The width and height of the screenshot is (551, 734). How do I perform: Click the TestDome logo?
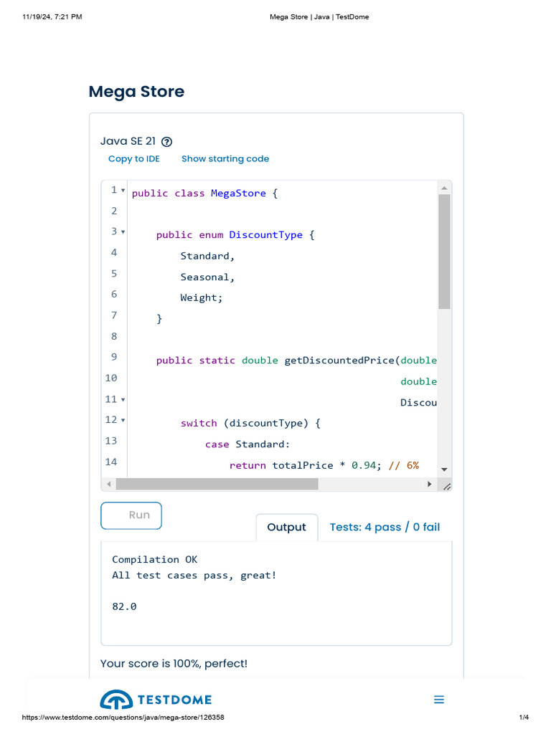click(156, 700)
